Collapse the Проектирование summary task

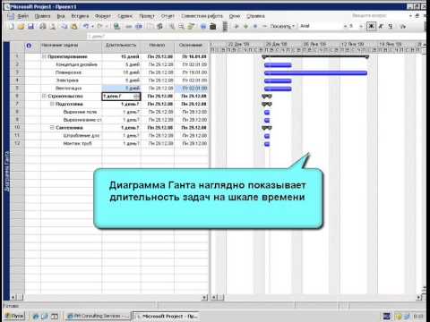pos(44,56)
